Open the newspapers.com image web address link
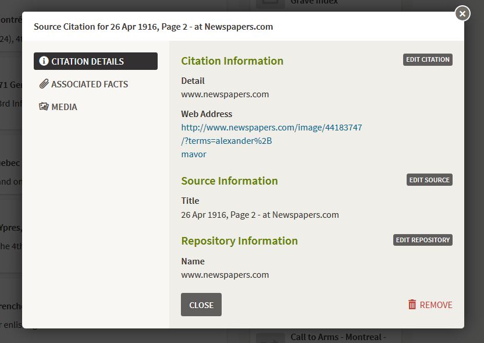The height and width of the screenshot is (343, 484). [x=271, y=140]
